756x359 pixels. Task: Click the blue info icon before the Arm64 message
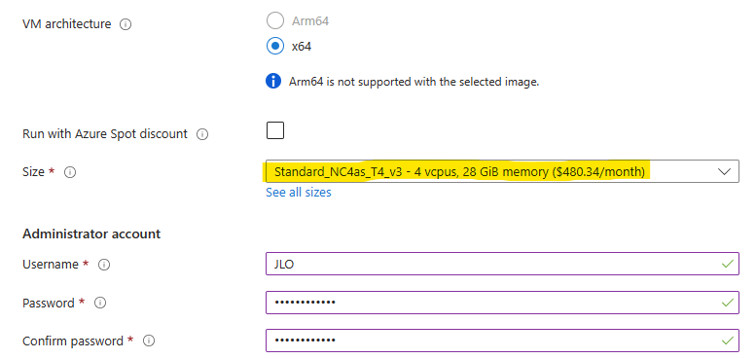pyautogui.click(x=273, y=81)
